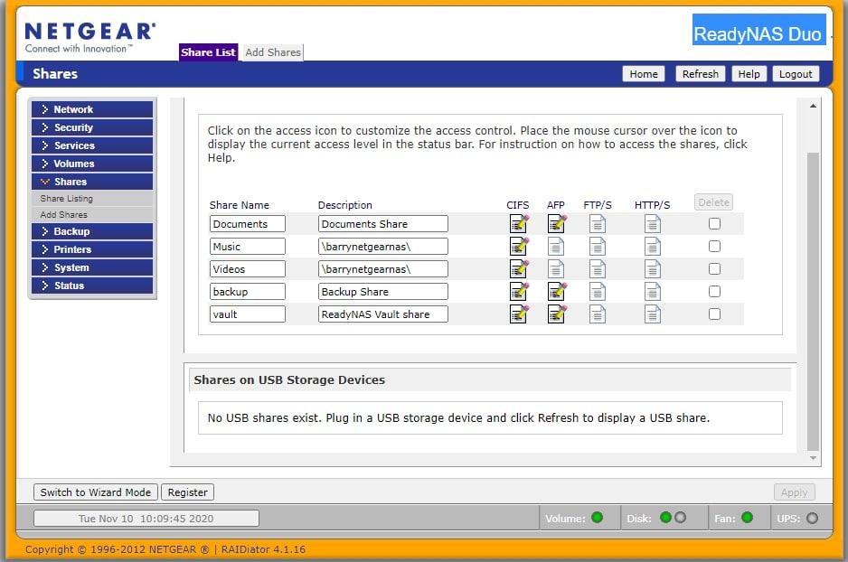Open AFP access settings for vault share
The image size is (848, 562).
(557, 314)
